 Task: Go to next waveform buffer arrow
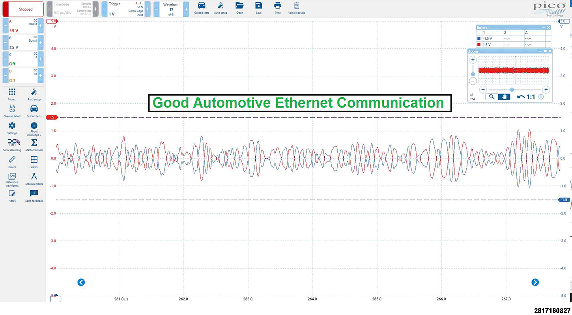pos(535,282)
